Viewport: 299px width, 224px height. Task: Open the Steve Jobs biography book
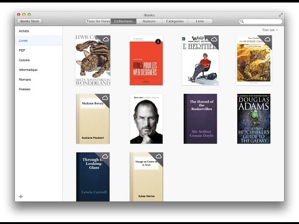(x=146, y=119)
